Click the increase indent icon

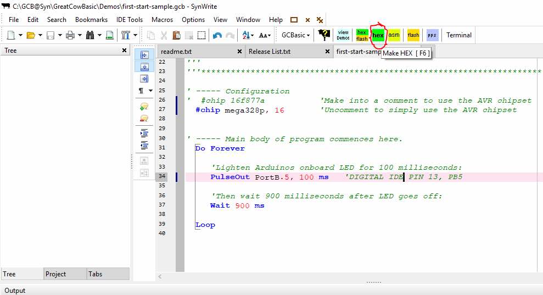pyautogui.click(x=144, y=133)
